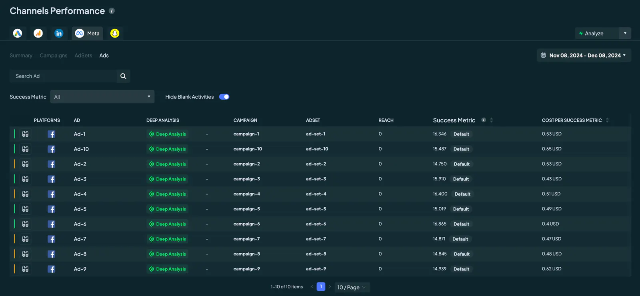The width and height of the screenshot is (640, 296).
Task: Open the date range Nov 08 - Dec 08 picker
Action: pos(584,55)
